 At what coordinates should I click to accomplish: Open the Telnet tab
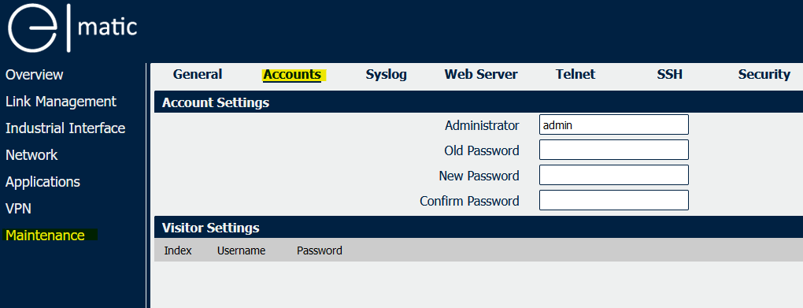pyautogui.click(x=575, y=74)
